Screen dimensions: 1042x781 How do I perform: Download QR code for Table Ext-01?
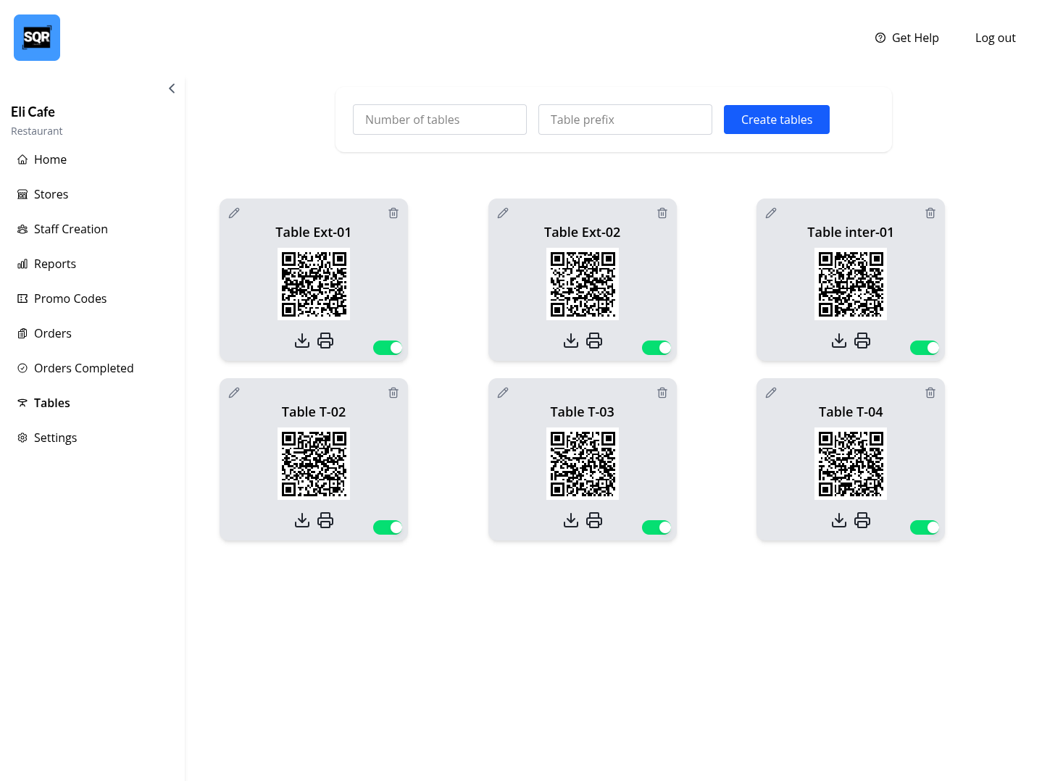[x=302, y=341]
